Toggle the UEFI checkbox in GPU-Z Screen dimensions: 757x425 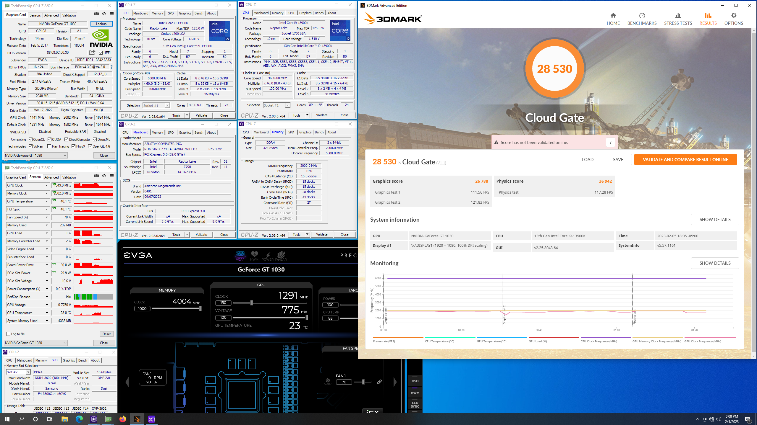click(101, 53)
